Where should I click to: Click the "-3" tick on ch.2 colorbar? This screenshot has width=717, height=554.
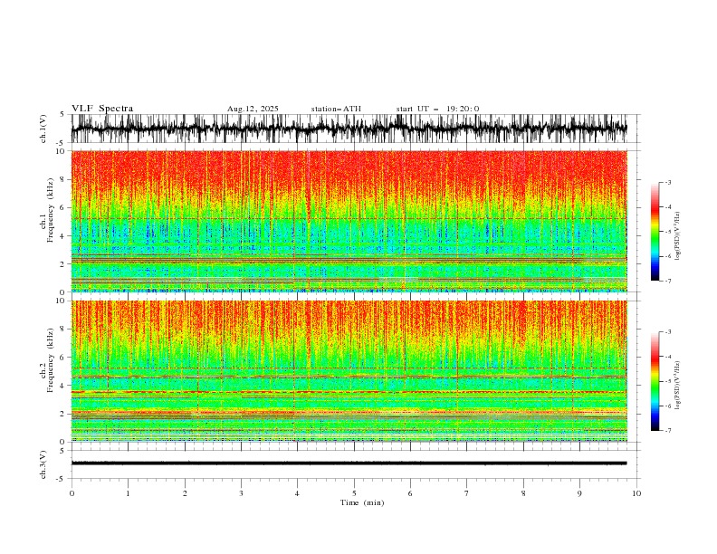pyautogui.click(x=668, y=332)
